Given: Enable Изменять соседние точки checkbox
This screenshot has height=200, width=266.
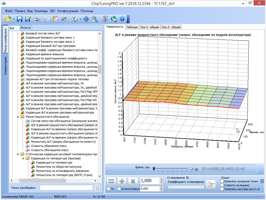Looking at the screenshot, I should click(x=222, y=181).
